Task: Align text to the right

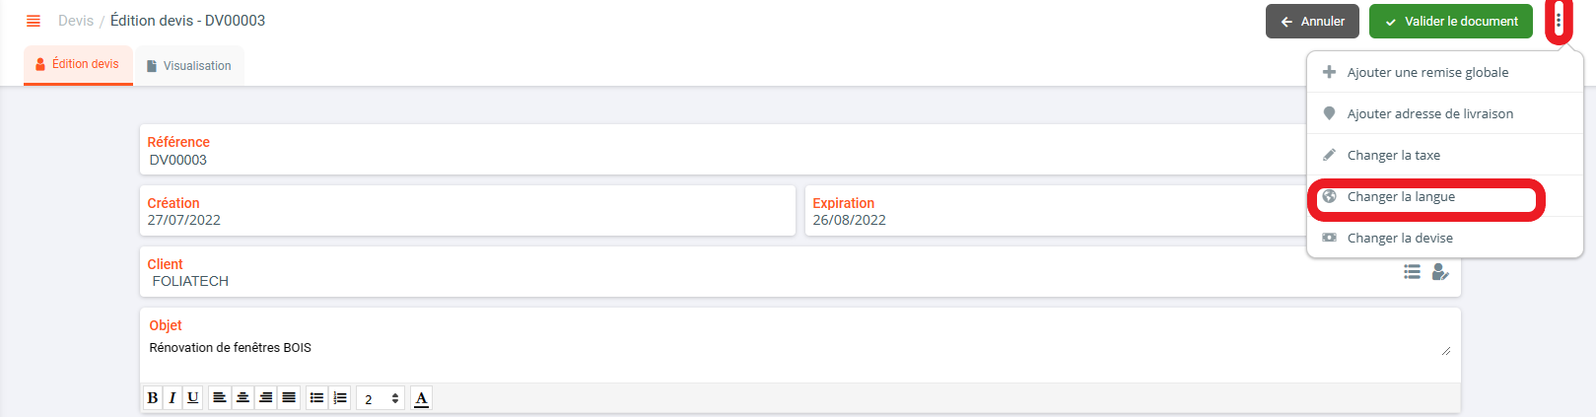Action: tap(265, 397)
